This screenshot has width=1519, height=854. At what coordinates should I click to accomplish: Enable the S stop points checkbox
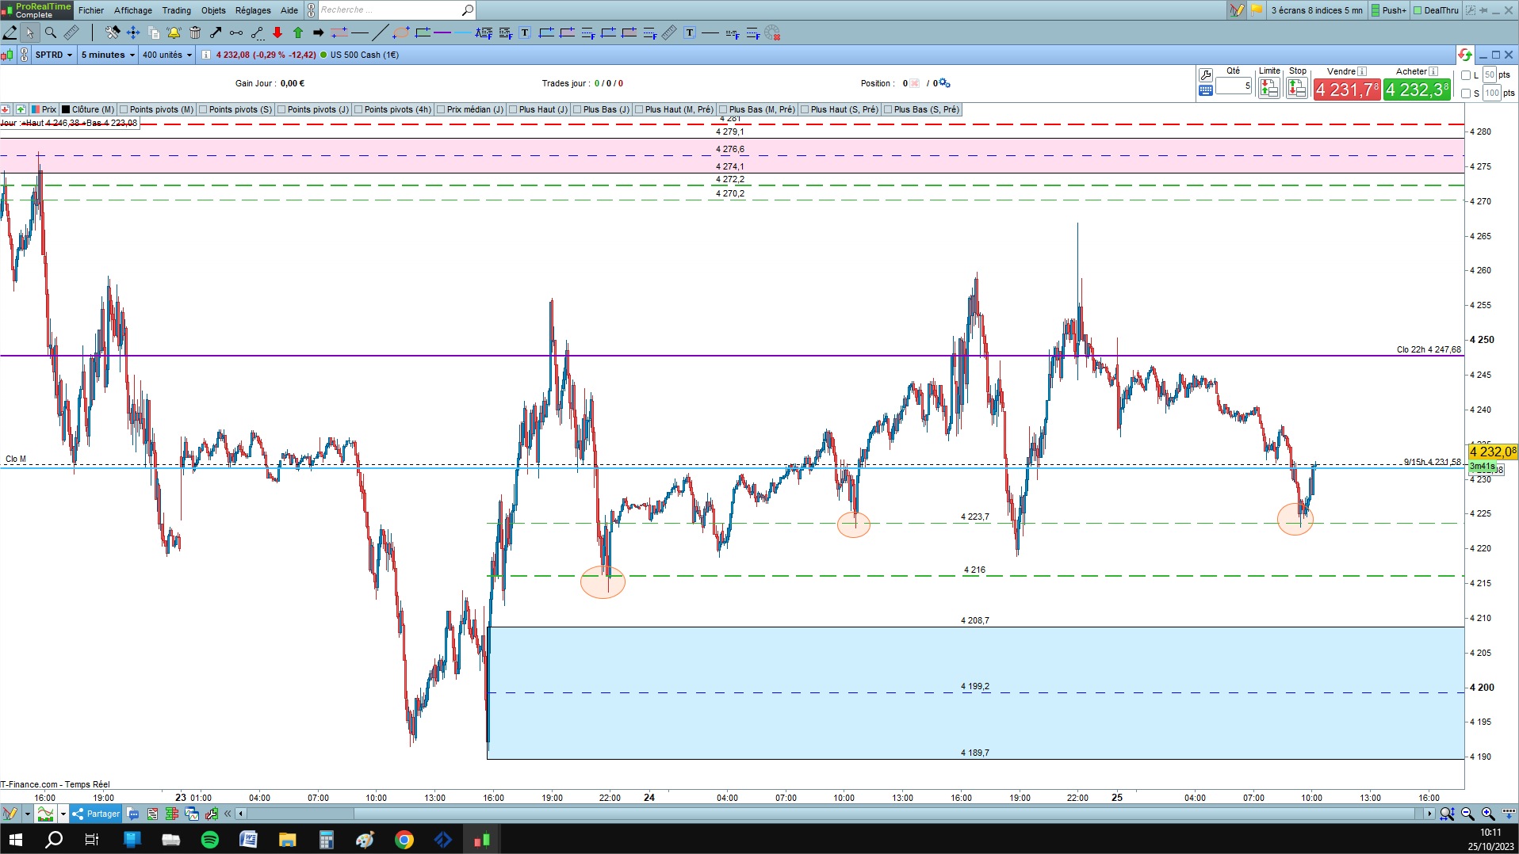1466,93
